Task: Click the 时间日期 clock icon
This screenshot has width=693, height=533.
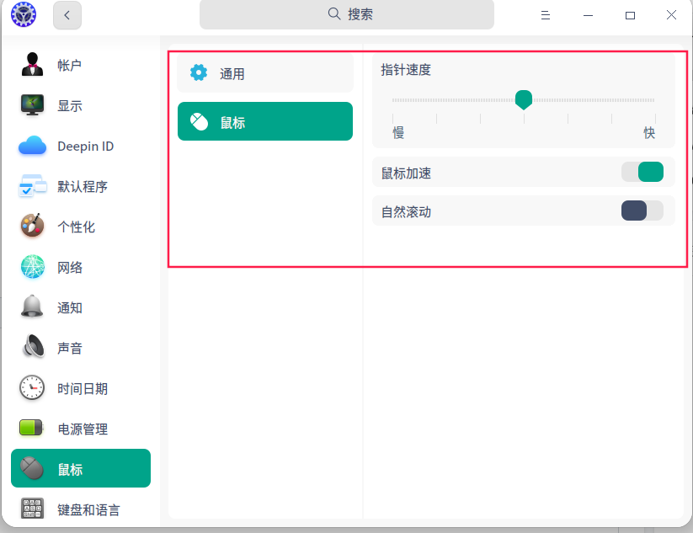Action: 32,387
